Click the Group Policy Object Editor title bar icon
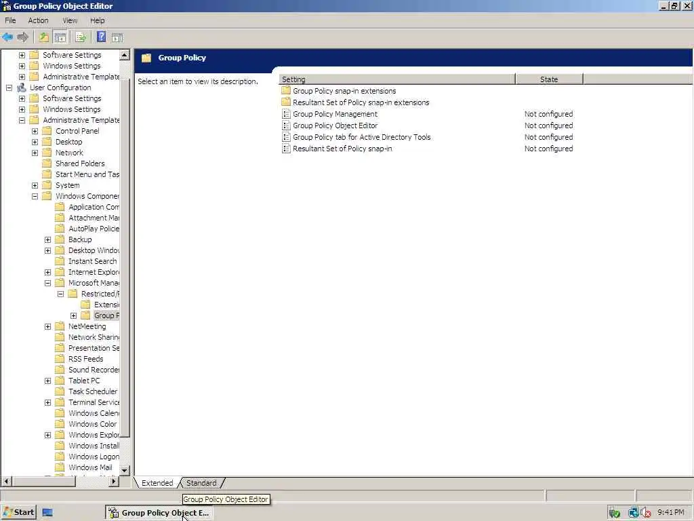Viewport: 694px width, 521px height. click(x=6, y=5)
